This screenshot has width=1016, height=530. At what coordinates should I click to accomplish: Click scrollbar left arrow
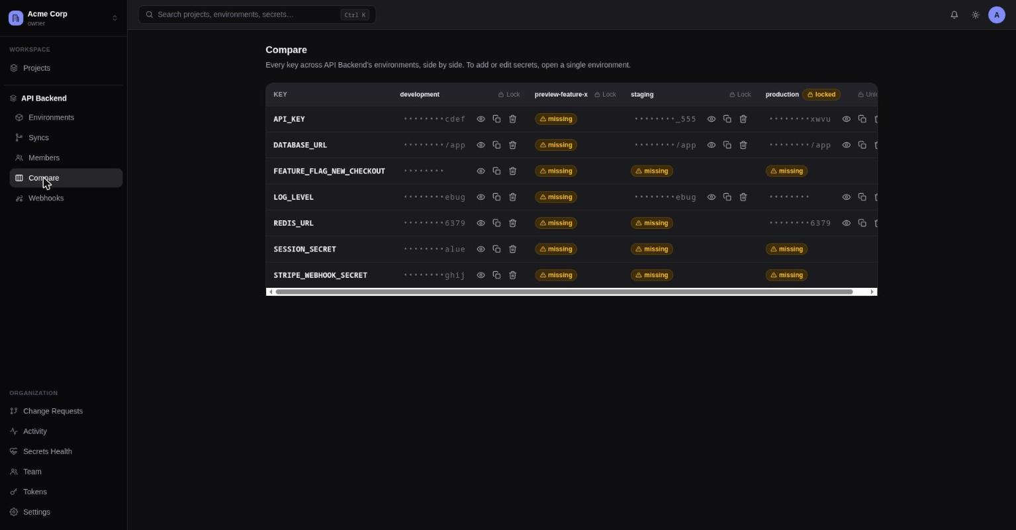pos(270,292)
